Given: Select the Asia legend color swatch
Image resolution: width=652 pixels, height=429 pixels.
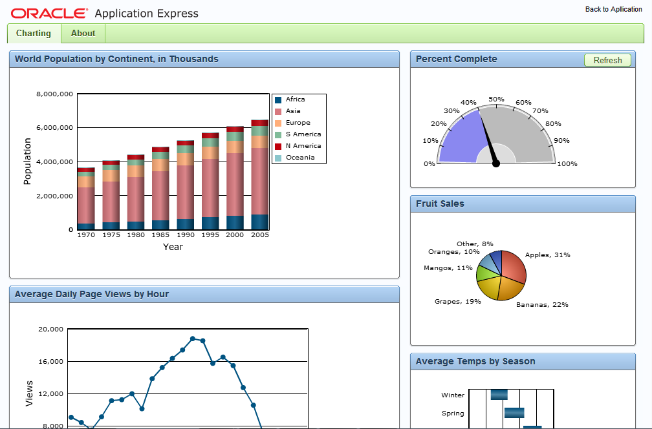Looking at the screenshot, I should coord(278,111).
